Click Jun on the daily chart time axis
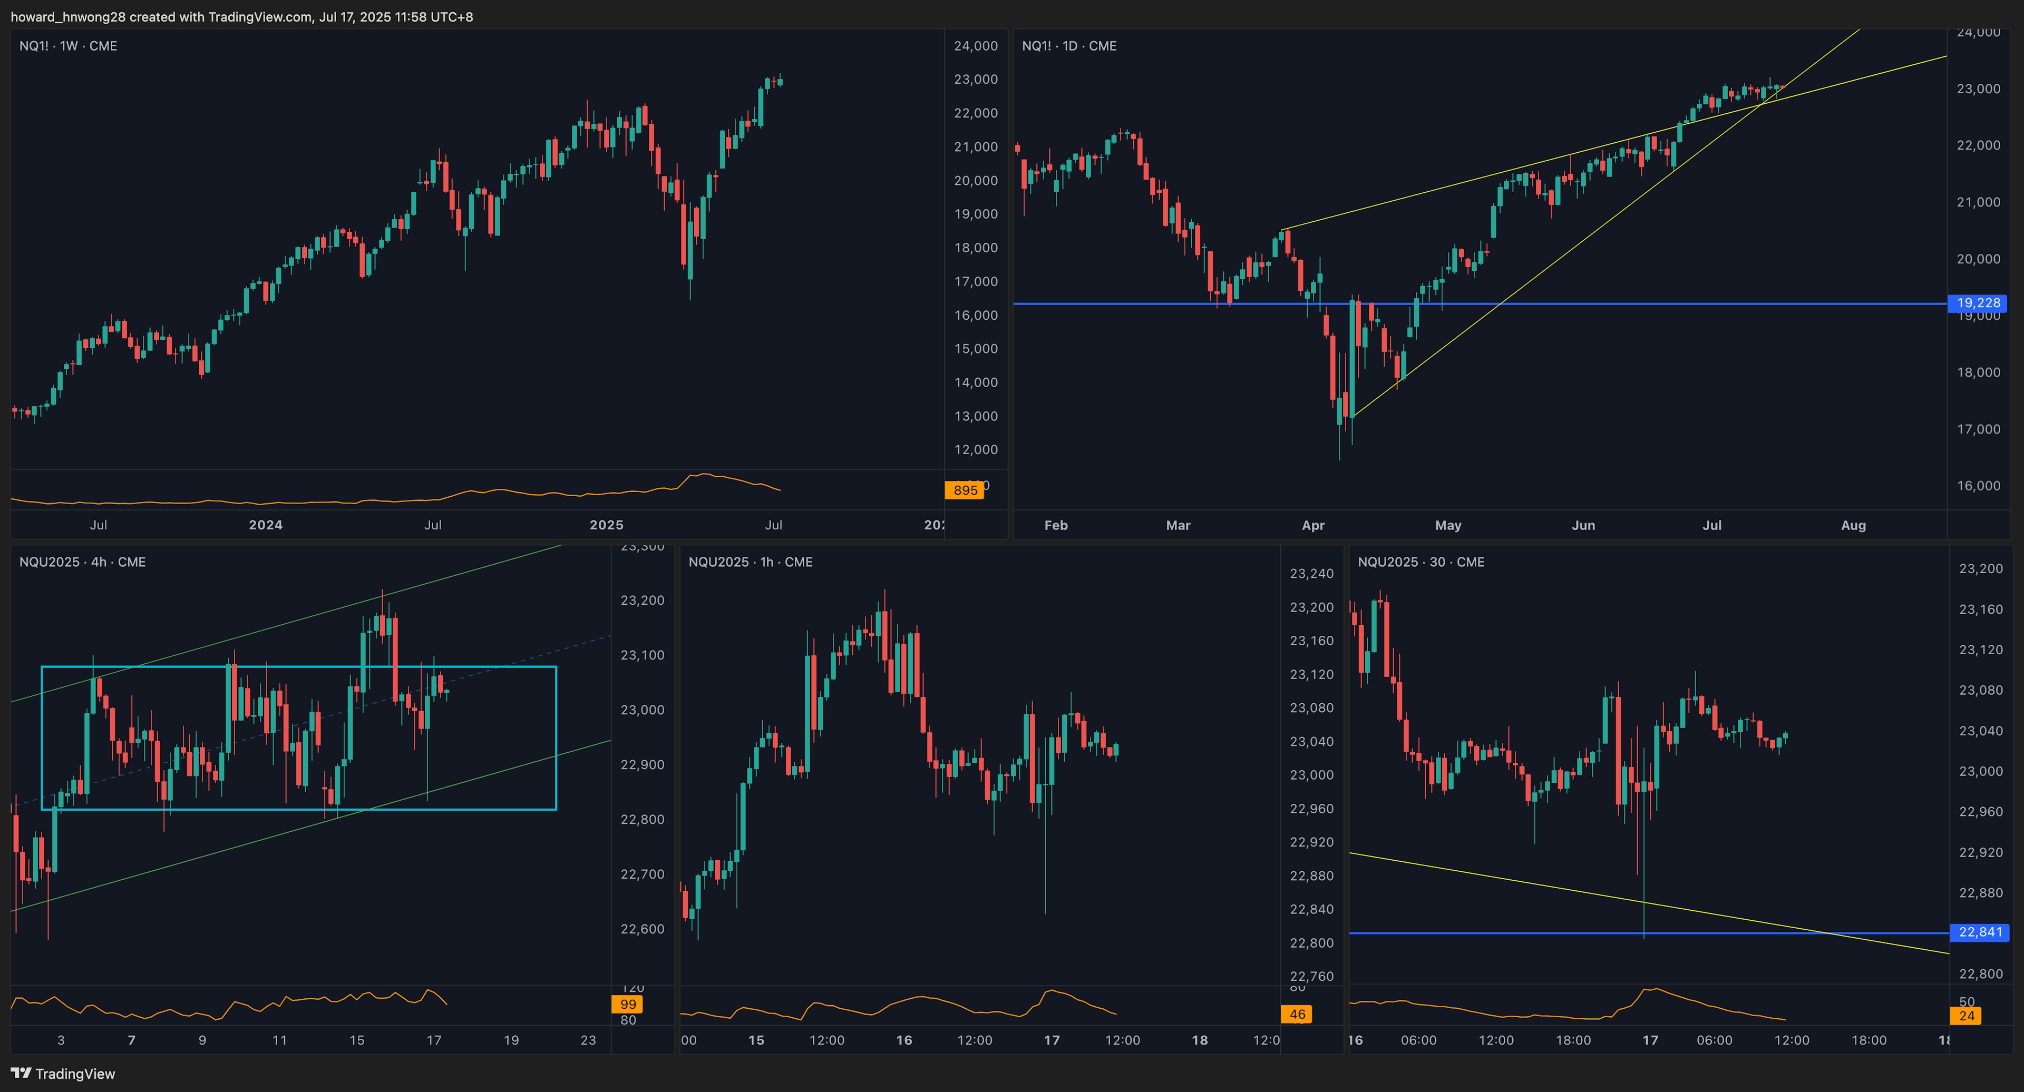This screenshot has height=1092, width=2024. point(1583,525)
